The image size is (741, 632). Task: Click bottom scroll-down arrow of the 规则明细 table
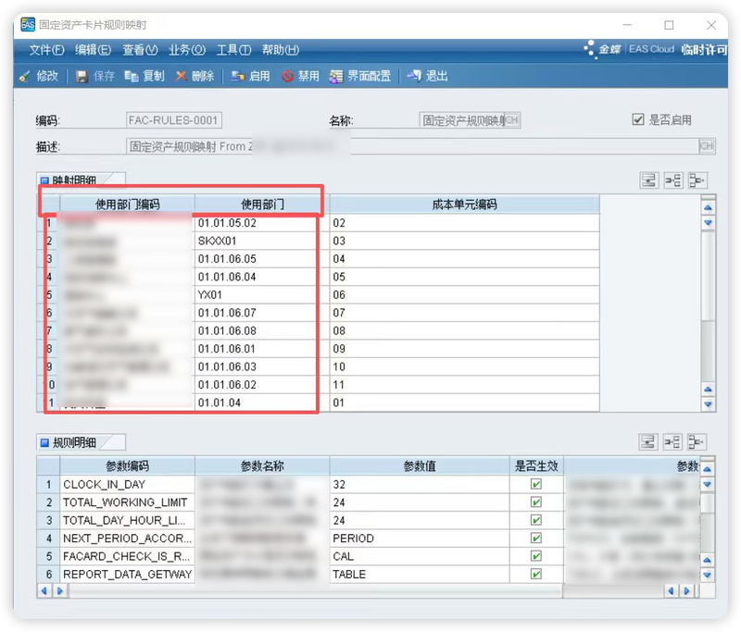(x=707, y=575)
